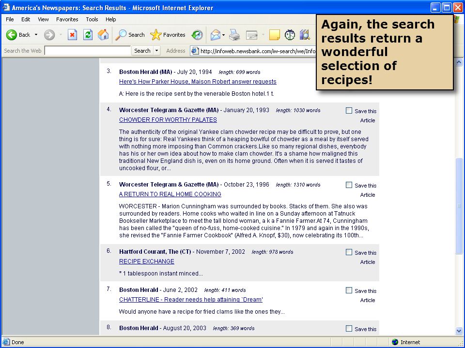Stop page loading with the red X icon
Viewport: 465px width, 348px height.
pyautogui.click(x=72, y=35)
